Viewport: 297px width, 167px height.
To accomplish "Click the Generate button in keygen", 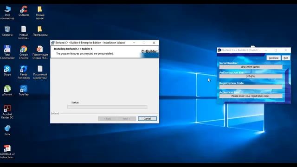I will 273,58.
